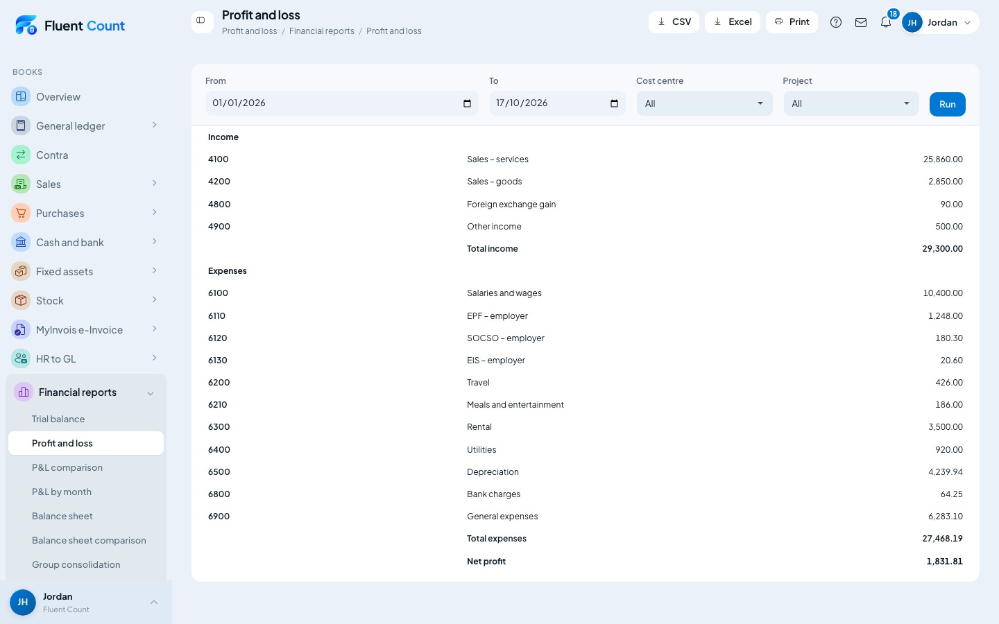Click the From date input field

[342, 103]
